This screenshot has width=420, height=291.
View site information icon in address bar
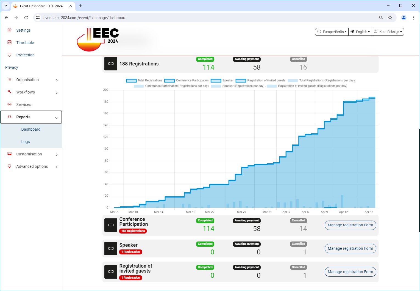(38, 18)
